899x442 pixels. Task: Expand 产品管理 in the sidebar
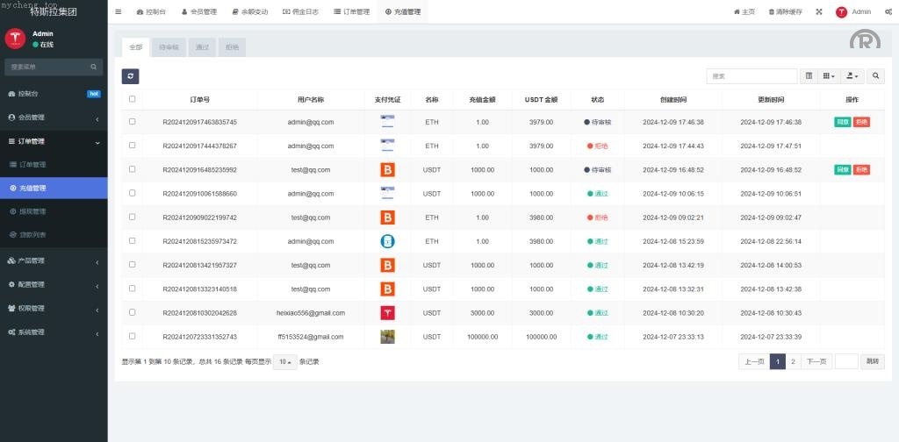pos(54,260)
